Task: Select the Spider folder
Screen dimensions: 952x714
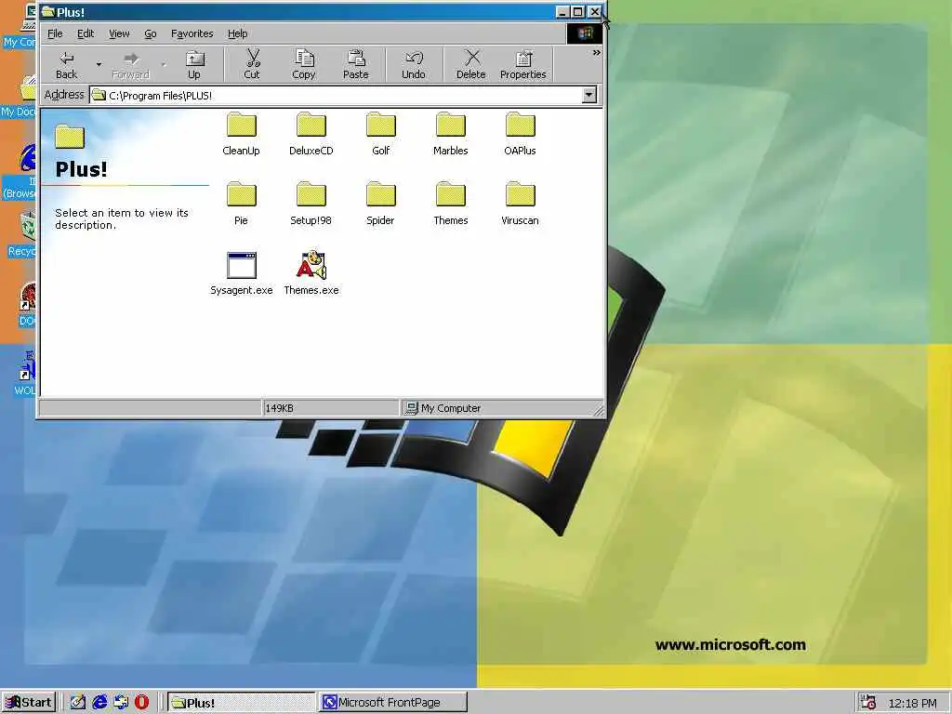Action: click(x=380, y=204)
